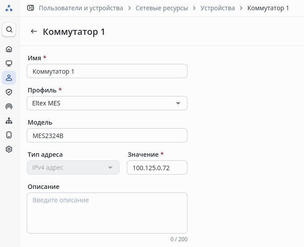Open the shield security section
Viewport: 304px width, 247px height.
[9, 92]
